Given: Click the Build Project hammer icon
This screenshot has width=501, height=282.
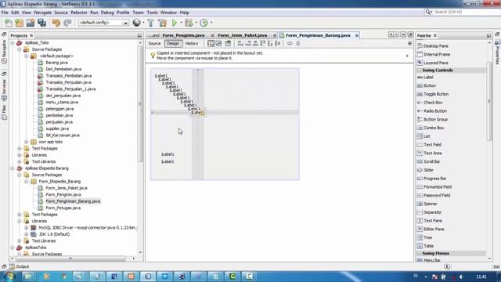Looking at the screenshot, I should [150, 23].
